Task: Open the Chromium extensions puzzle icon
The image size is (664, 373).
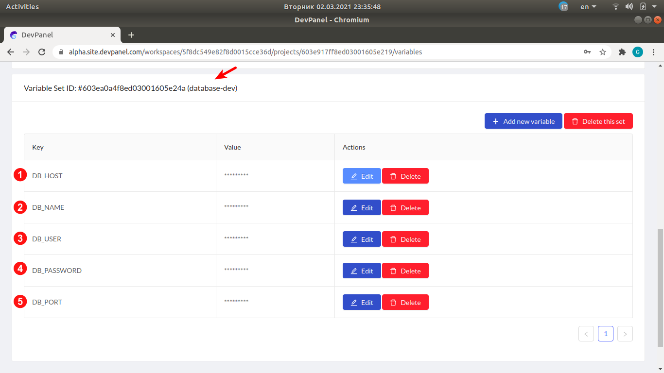Action: click(x=622, y=52)
